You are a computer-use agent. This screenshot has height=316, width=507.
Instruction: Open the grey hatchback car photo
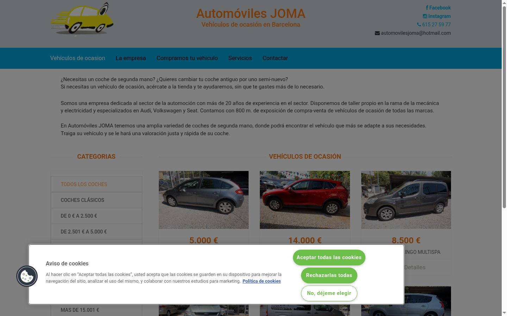coord(204,200)
